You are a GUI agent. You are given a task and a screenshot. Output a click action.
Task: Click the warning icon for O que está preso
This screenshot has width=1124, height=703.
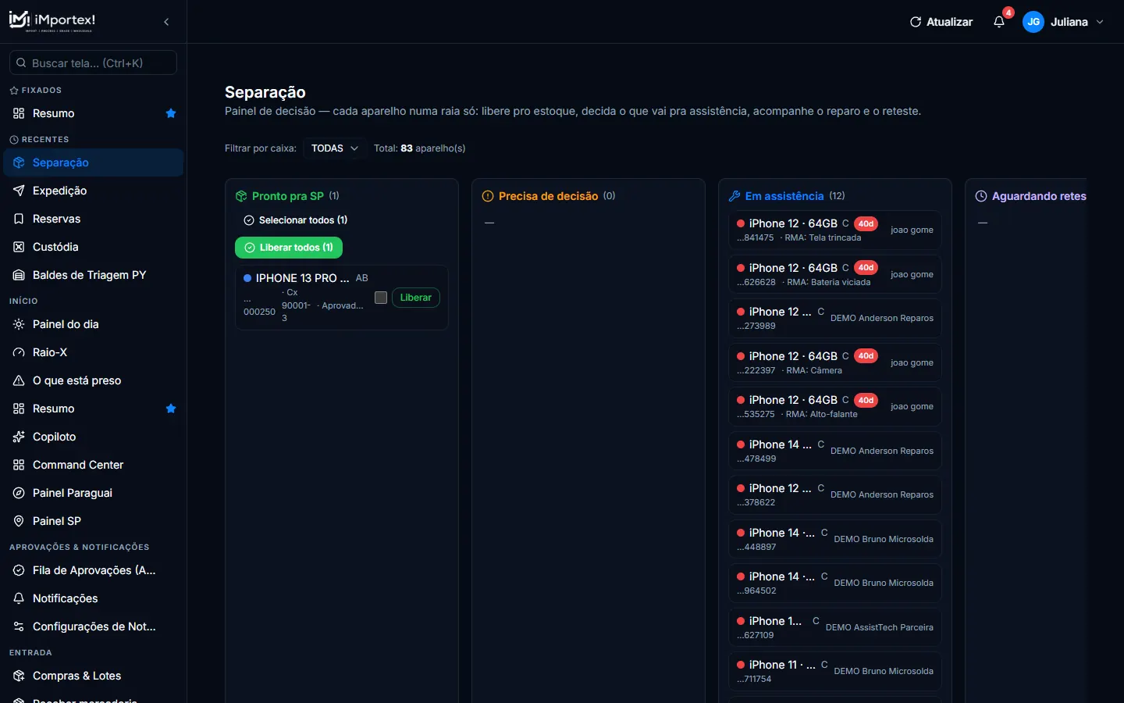pos(19,380)
